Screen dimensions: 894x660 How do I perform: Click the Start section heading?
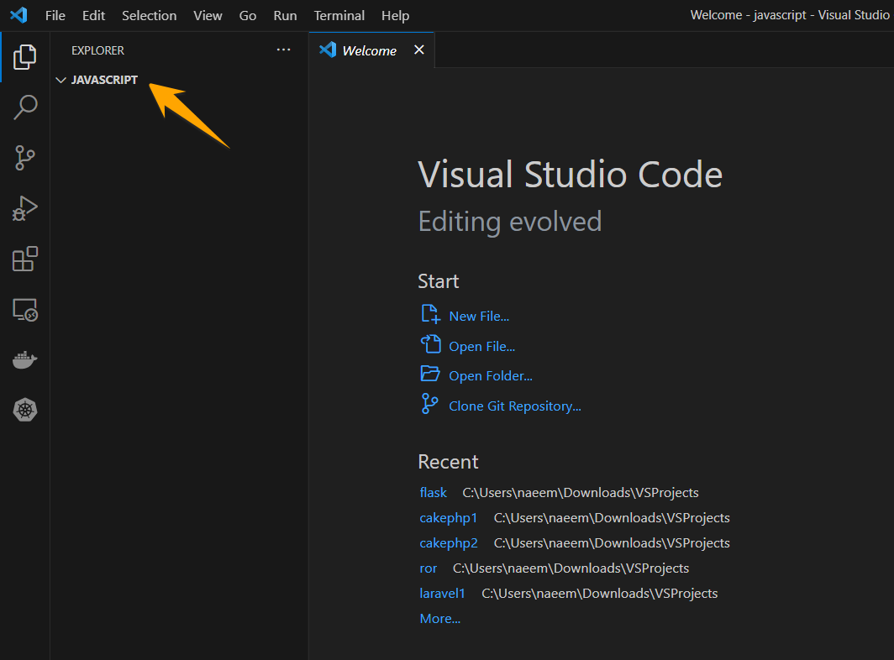438,281
